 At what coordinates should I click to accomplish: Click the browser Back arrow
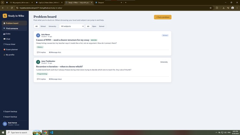pyautogui.click(x=3, y=8)
